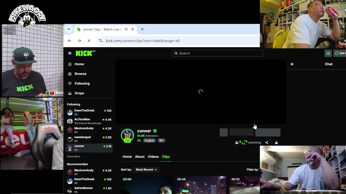
Task: Open Ac7ionMan's Old School RuneScape stream
Action: point(89,121)
